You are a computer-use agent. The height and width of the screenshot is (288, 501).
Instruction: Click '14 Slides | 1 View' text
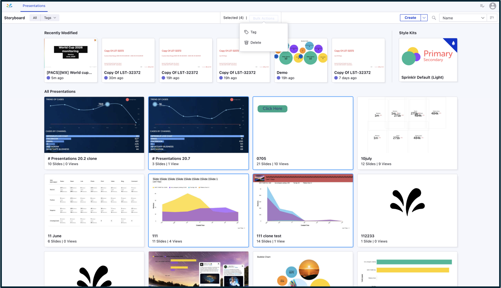point(271,241)
